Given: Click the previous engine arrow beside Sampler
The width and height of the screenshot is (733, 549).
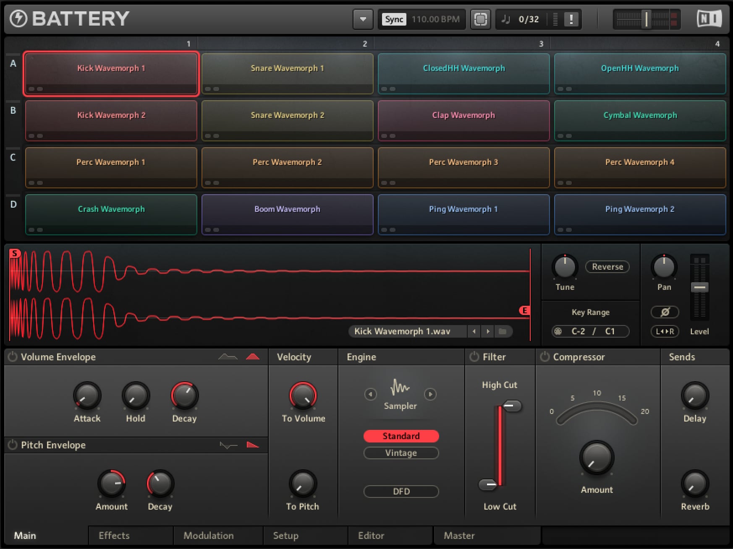Looking at the screenshot, I should [x=371, y=394].
